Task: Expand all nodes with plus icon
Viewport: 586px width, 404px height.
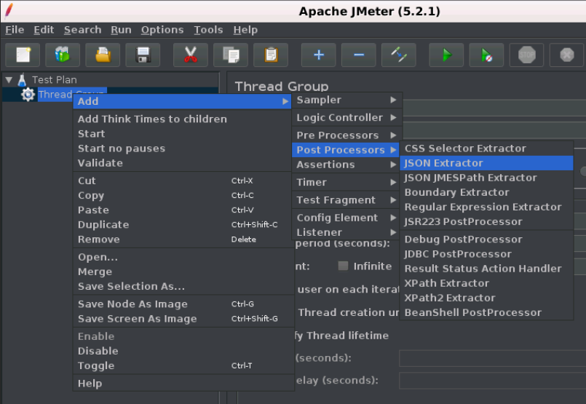Action: 319,55
